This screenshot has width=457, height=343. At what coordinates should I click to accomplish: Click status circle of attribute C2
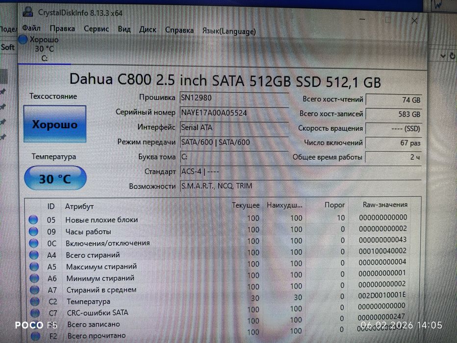point(35,301)
